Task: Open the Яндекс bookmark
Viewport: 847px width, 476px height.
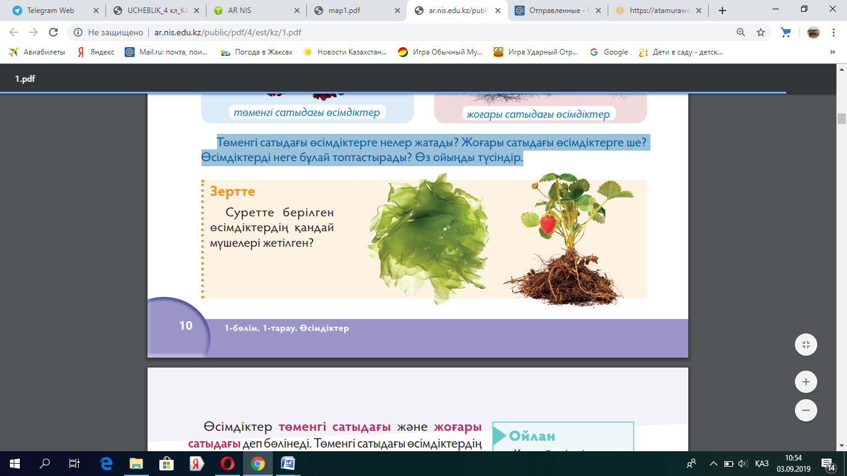Action: tap(95, 53)
